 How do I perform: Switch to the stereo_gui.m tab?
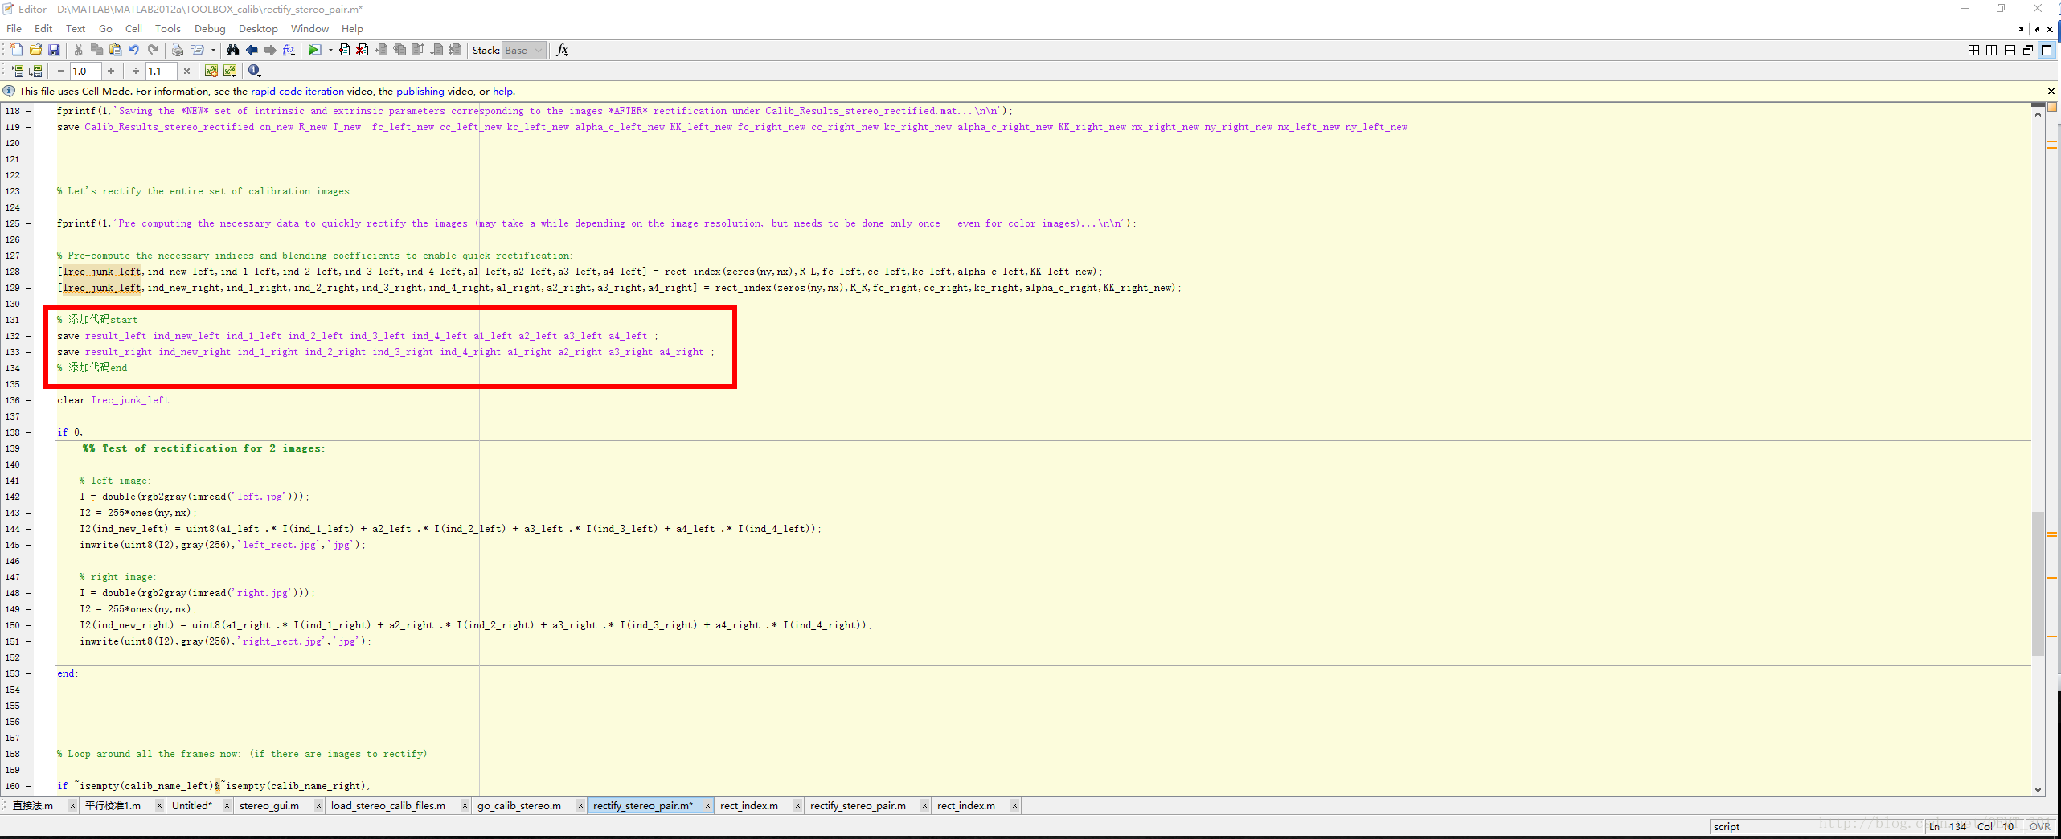pyautogui.click(x=269, y=805)
